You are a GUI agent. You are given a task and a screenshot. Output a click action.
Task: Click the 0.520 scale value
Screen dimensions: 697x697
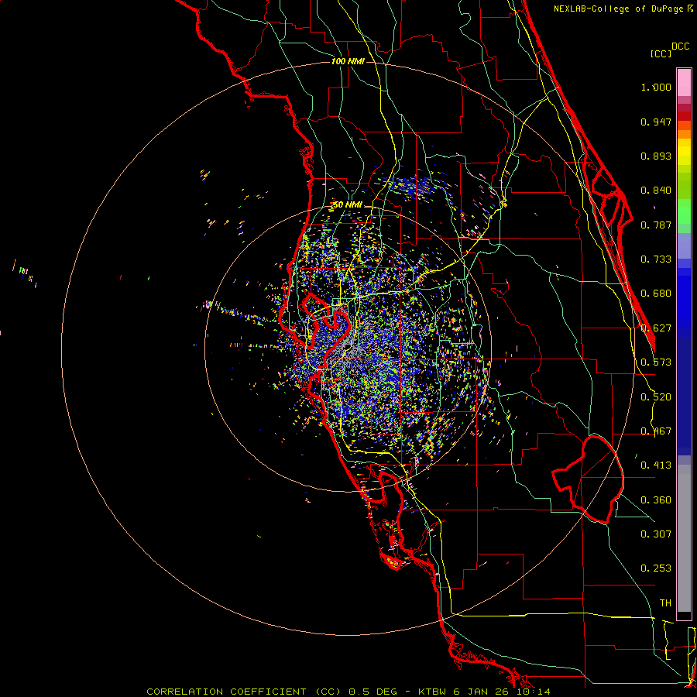click(x=656, y=397)
